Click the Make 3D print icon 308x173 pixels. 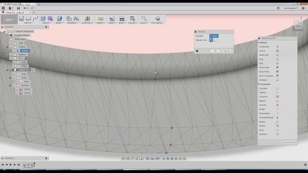tap(122, 19)
